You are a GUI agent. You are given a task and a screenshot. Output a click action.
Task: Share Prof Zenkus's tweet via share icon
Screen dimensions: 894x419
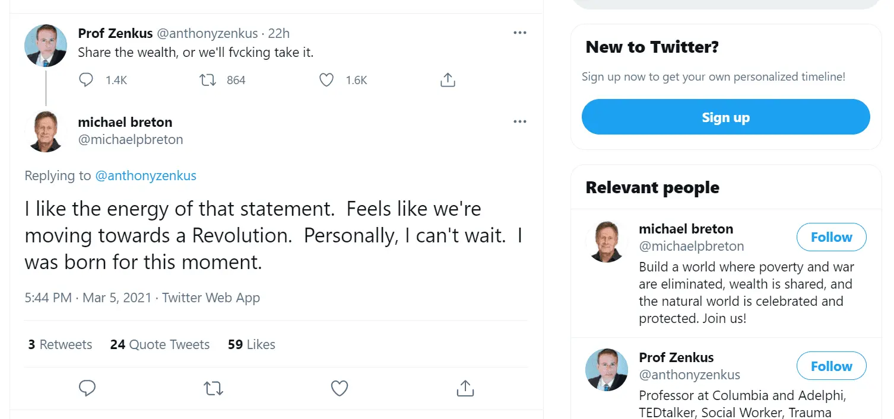448,80
